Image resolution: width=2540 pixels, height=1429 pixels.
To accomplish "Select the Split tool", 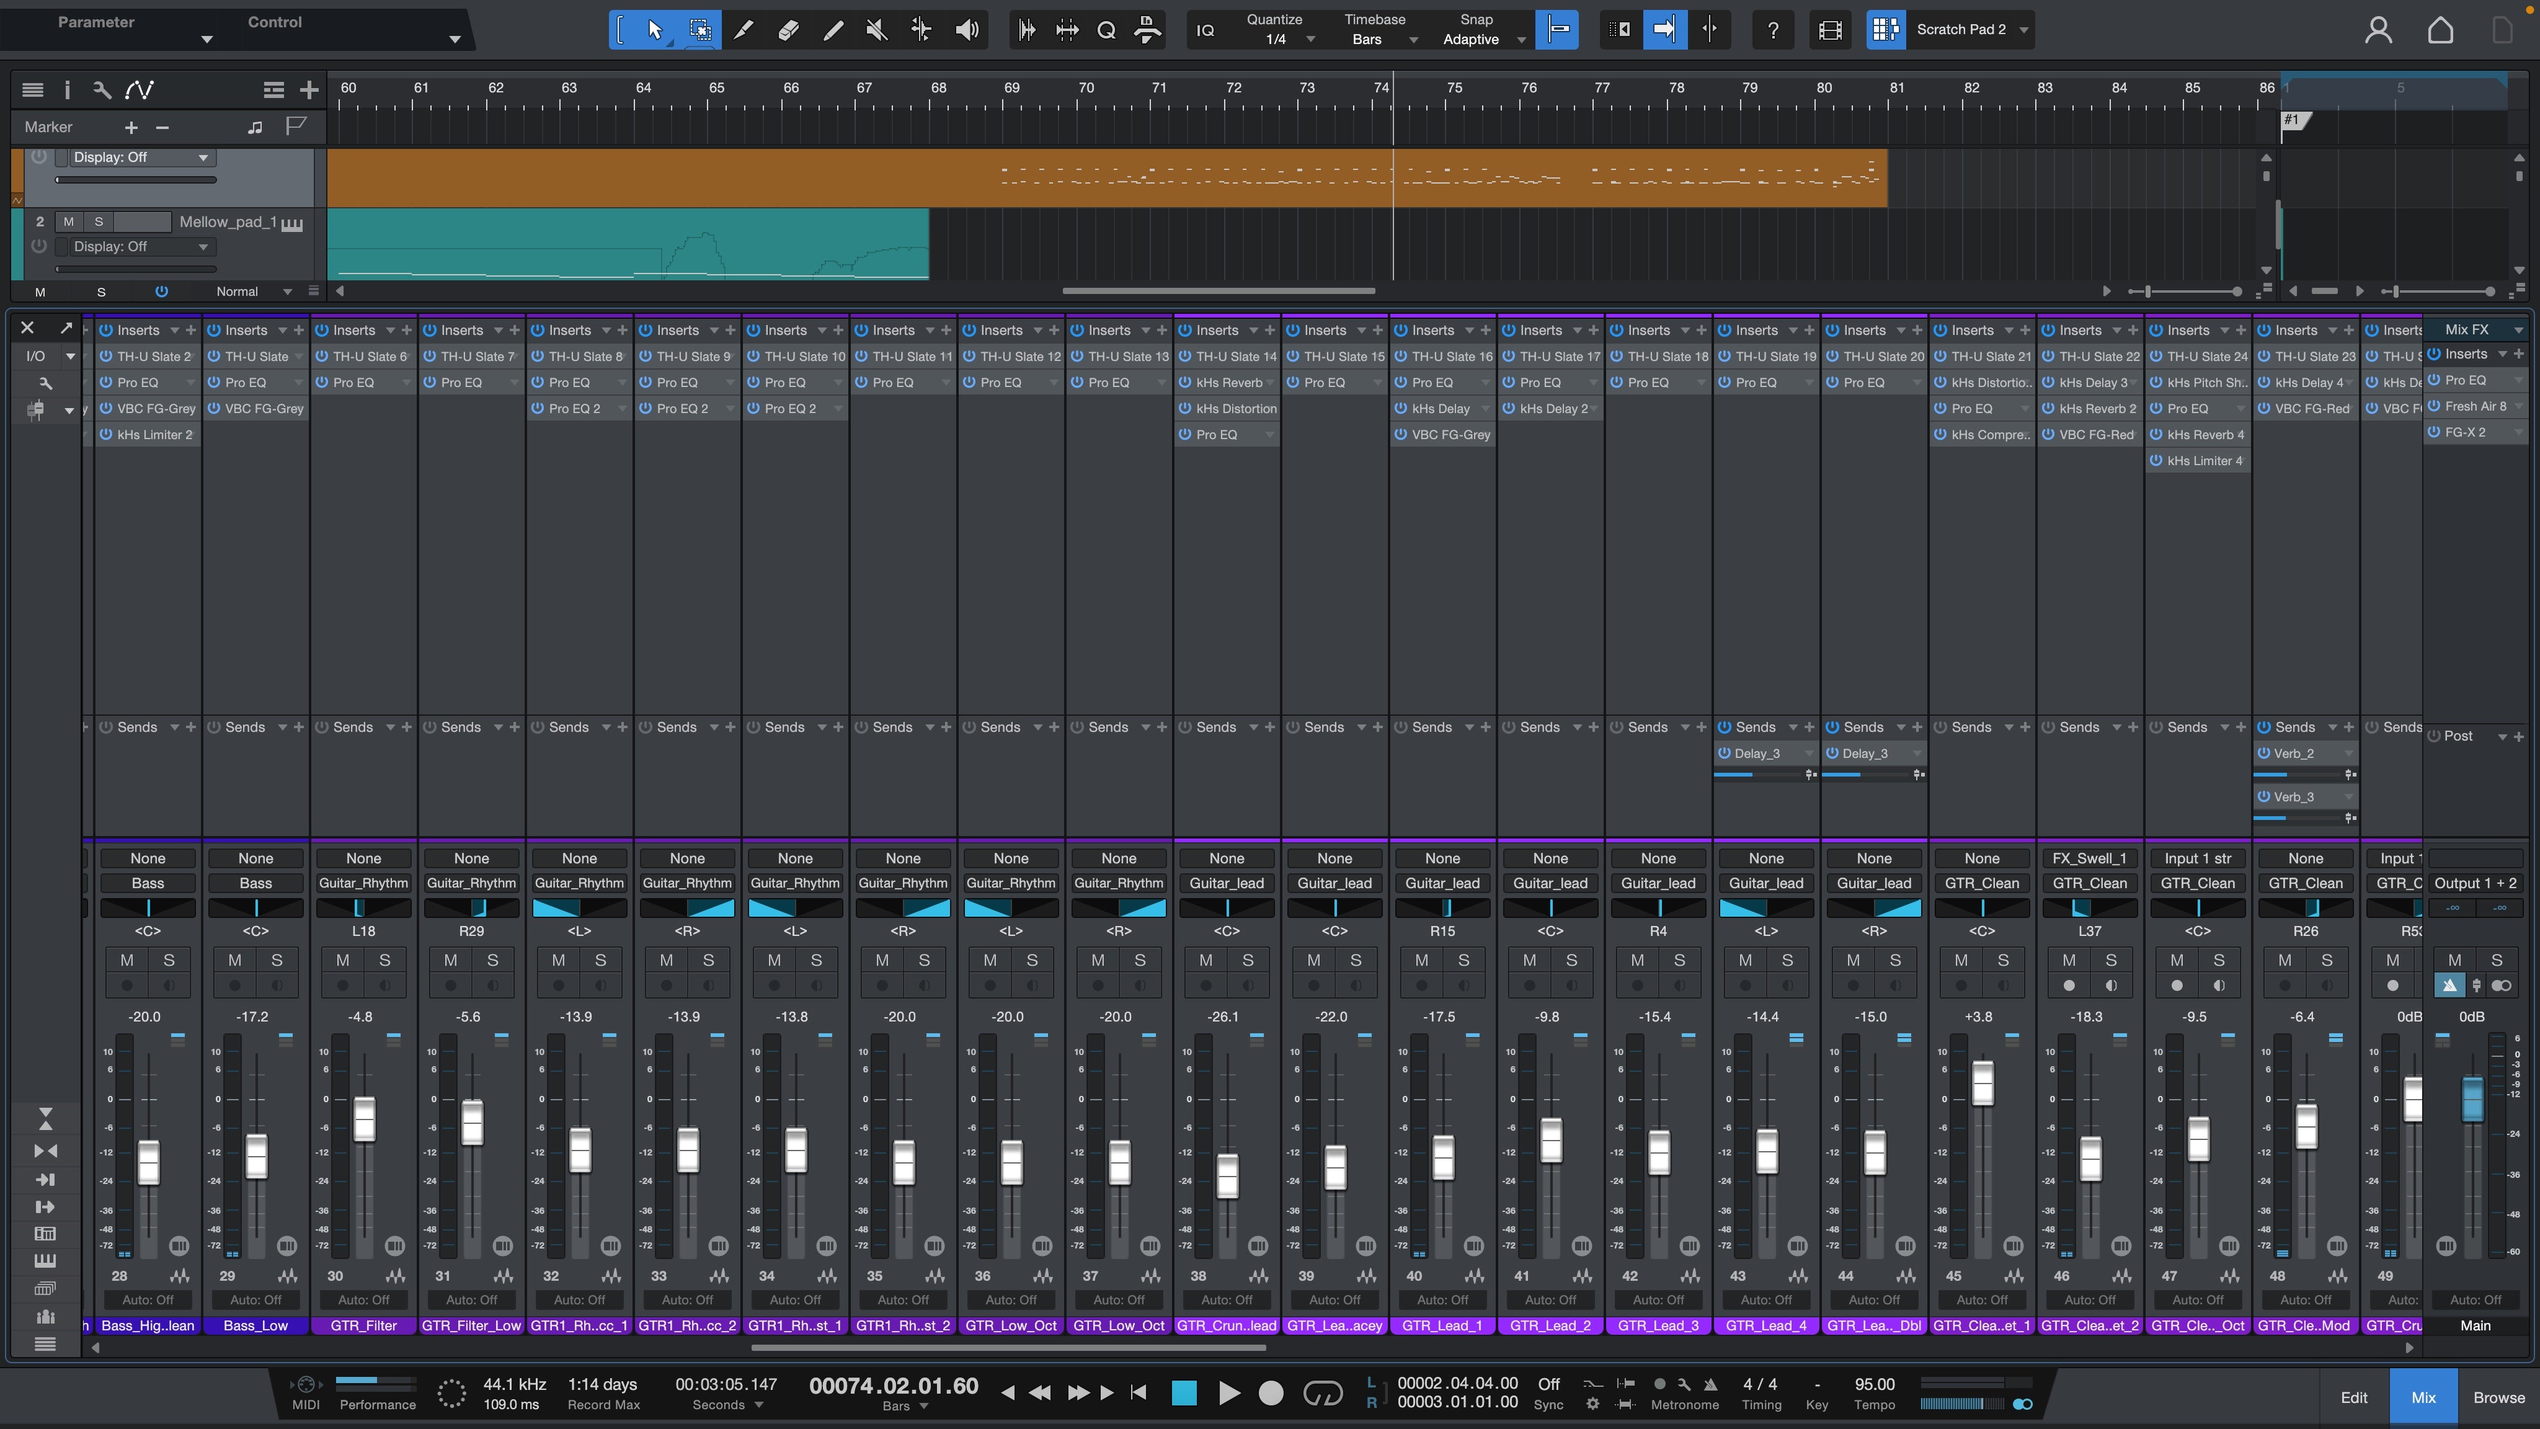I will (744, 30).
